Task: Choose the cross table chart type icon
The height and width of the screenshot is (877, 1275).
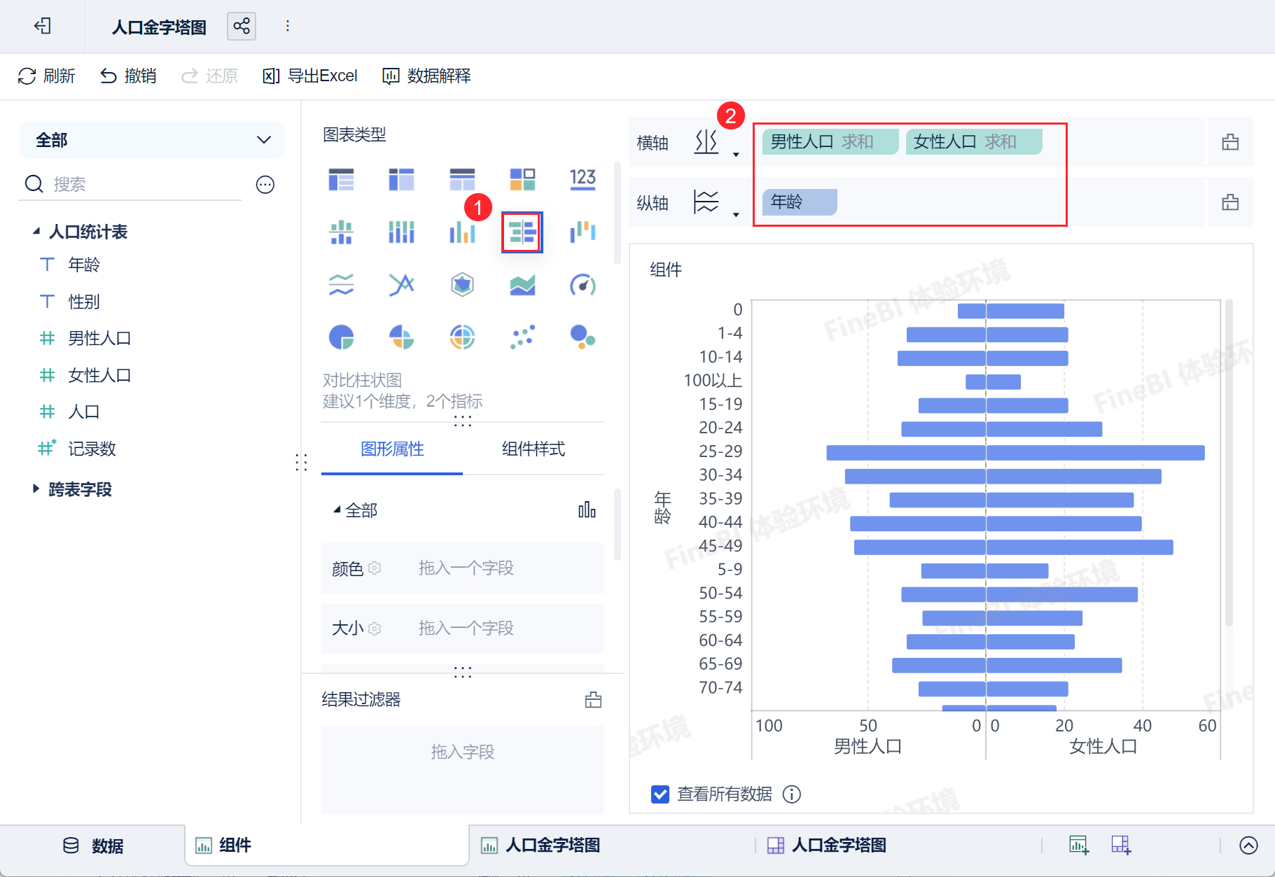Action: click(x=401, y=179)
